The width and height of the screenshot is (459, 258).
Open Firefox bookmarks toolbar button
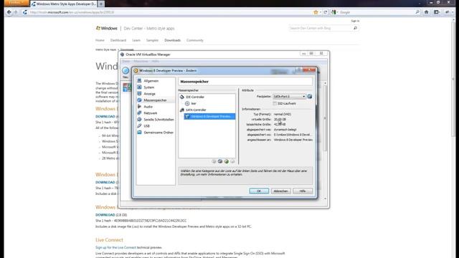point(437,12)
